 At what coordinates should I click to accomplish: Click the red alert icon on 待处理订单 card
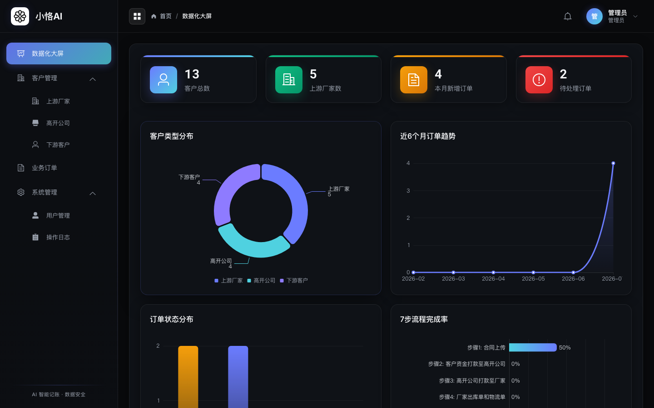(539, 80)
